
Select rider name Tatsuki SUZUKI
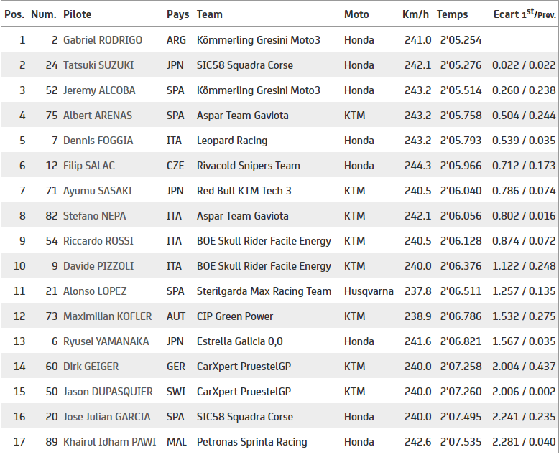(98, 65)
